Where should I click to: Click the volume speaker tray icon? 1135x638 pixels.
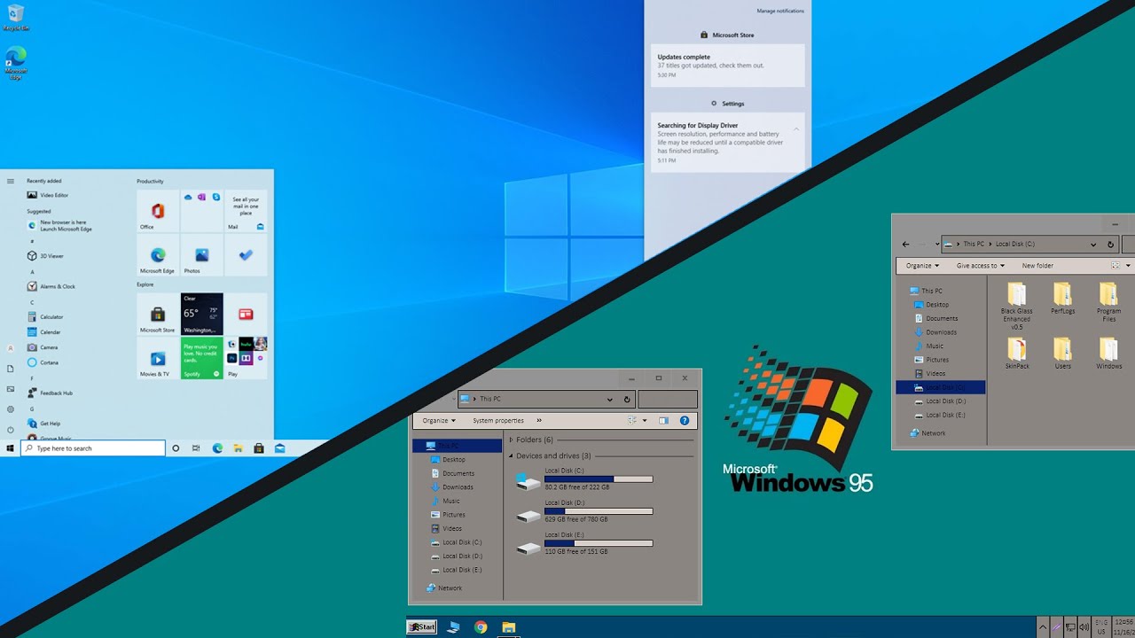coord(1084,627)
